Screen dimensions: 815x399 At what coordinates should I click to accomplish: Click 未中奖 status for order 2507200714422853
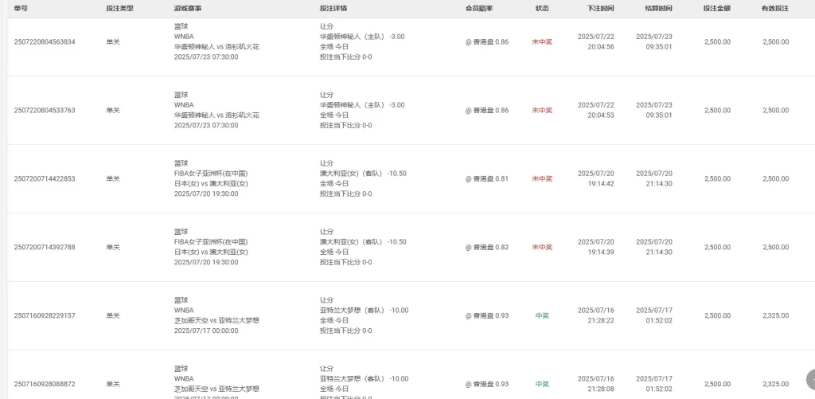point(542,179)
